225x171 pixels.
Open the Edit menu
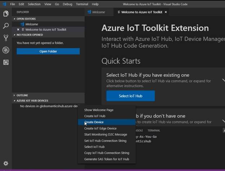[21, 4]
